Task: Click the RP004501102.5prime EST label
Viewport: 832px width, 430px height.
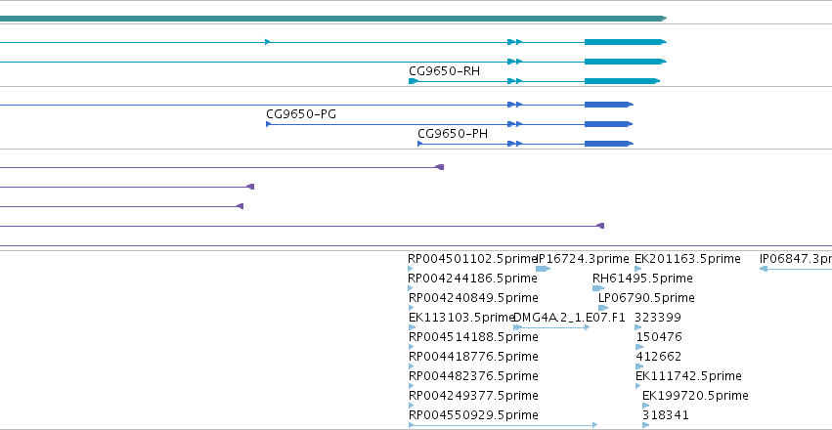Action: tap(473, 259)
